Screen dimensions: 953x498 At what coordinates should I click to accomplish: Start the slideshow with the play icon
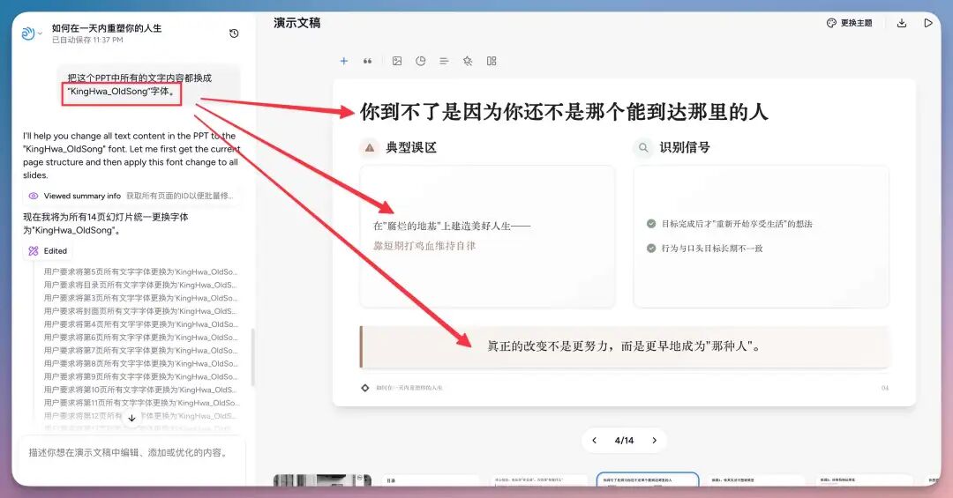click(928, 23)
